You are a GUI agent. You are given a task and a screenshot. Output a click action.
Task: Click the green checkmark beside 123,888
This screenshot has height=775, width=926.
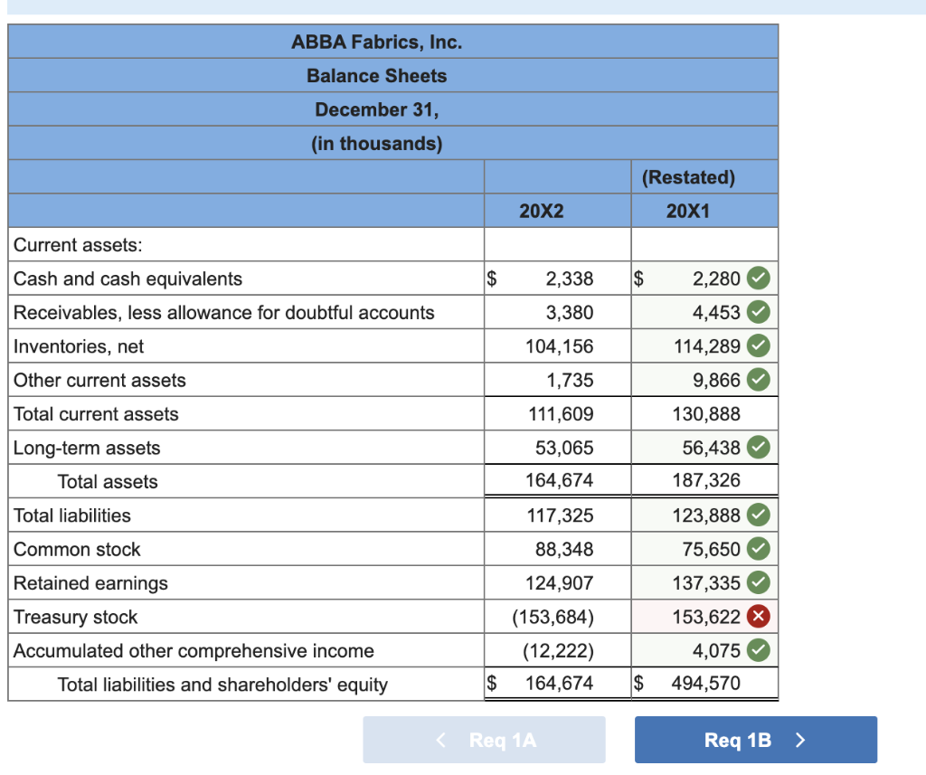click(759, 515)
